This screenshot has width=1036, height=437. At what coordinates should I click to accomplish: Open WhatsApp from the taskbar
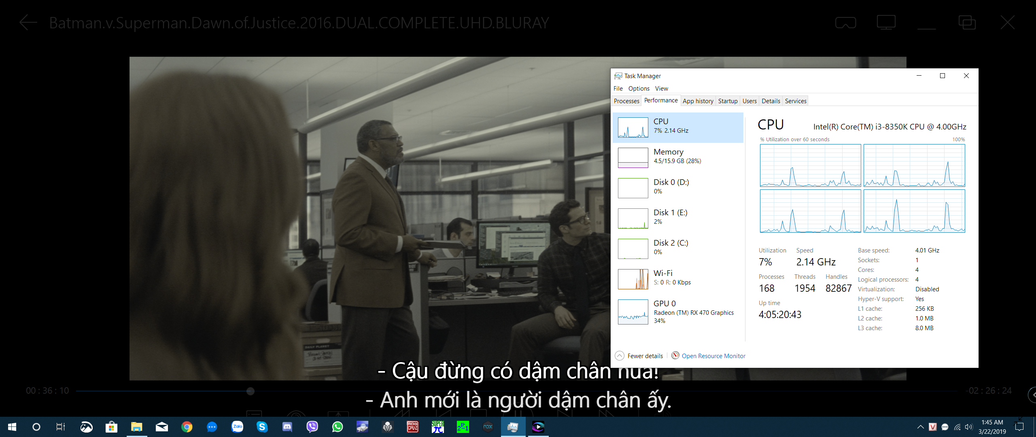coord(338,427)
